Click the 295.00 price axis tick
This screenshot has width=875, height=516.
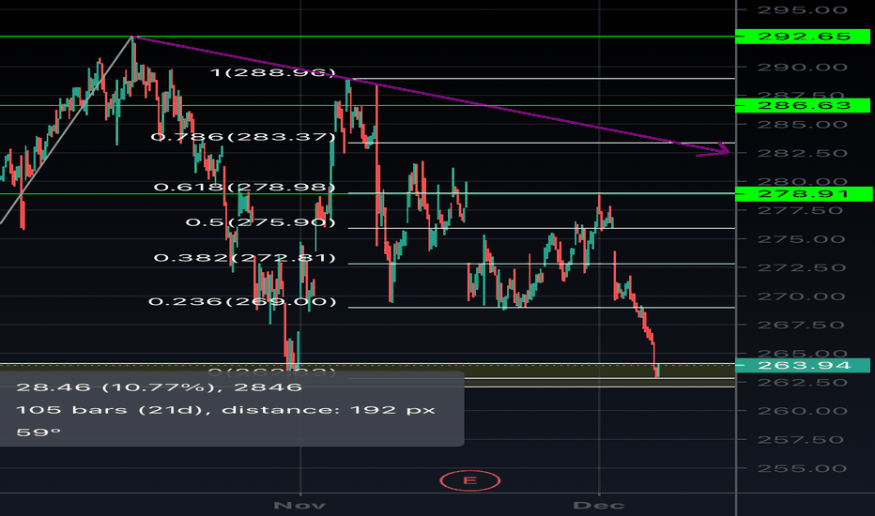pyautogui.click(x=803, y=10)
